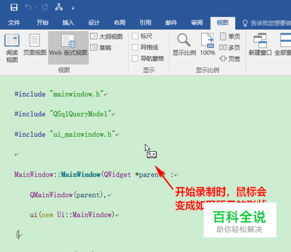The height and width of the screenshot is (252, 291).
Task: Switch to the 邮件 tab
Action: point(171,23)
